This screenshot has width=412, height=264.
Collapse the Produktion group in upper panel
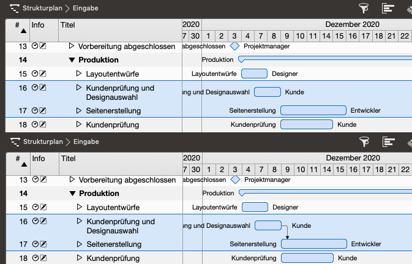(72, 60)
